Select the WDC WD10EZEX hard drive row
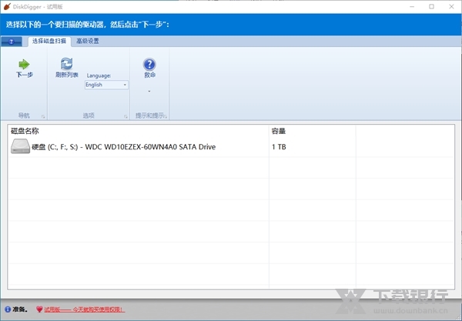 click(231, 146)
